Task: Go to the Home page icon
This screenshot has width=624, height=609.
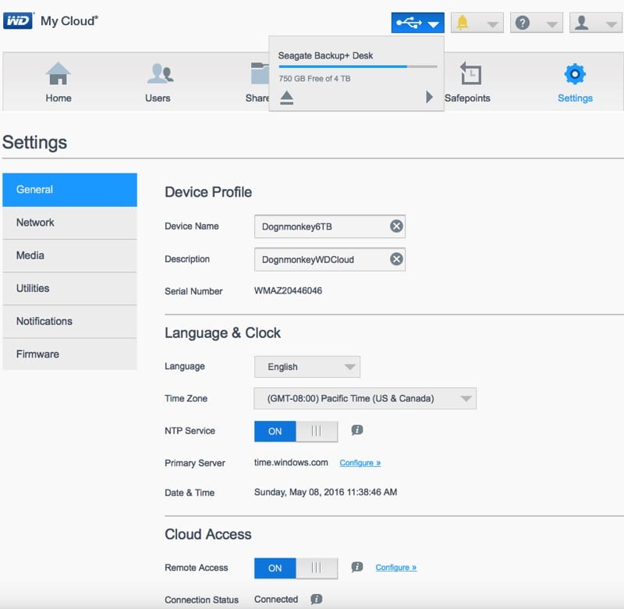Action: coord(58,75)
